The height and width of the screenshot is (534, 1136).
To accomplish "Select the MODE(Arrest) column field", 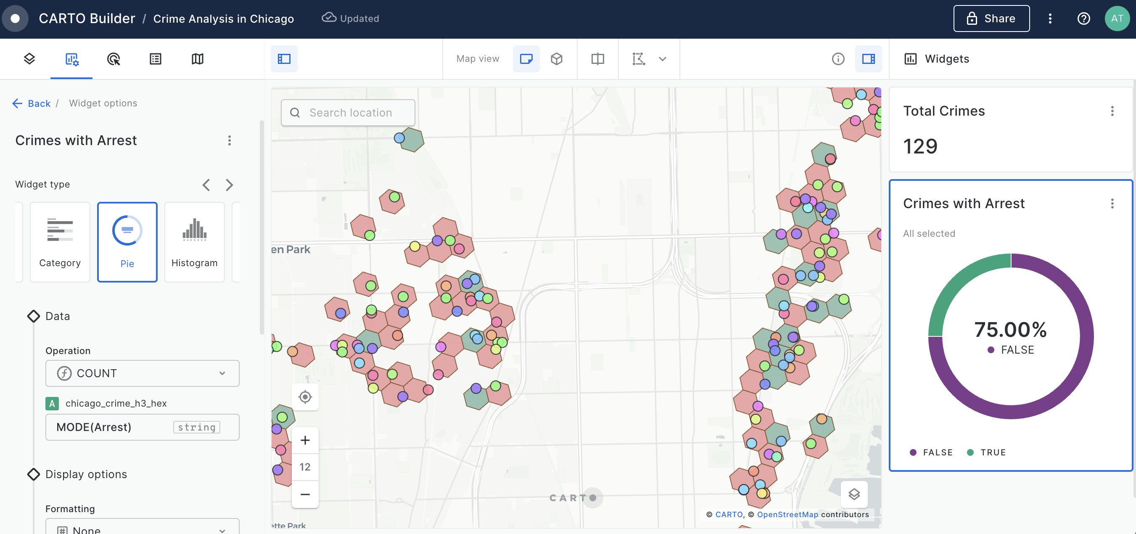I will 142,427.
